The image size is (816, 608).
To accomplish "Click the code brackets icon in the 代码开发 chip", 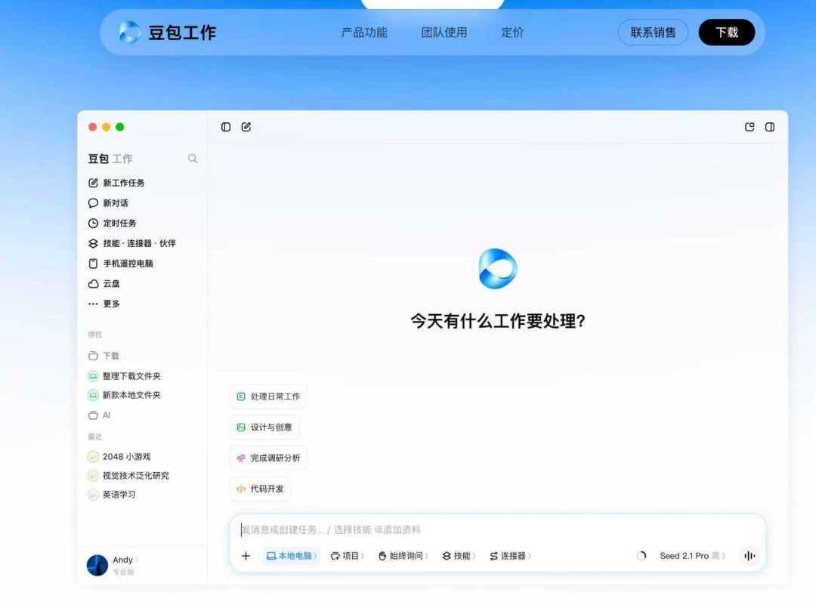I will pos(241,489).
